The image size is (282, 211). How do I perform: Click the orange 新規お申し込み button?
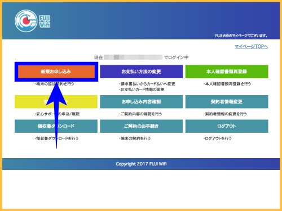tap(56, 71)
